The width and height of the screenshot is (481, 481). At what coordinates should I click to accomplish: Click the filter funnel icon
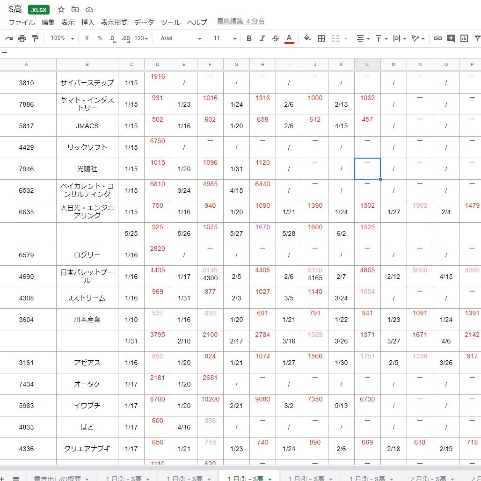click(477, 38)
